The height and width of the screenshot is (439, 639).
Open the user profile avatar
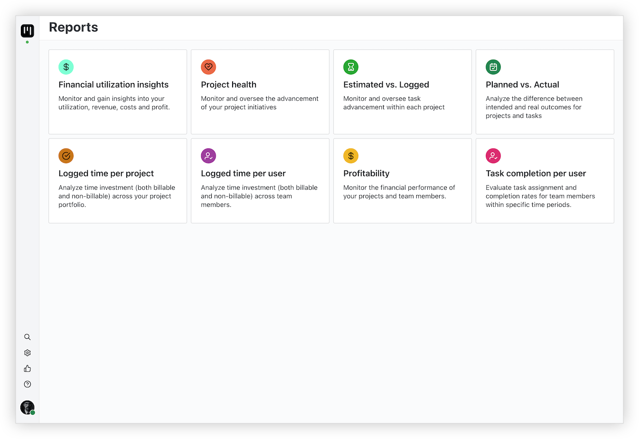click(28, 407)
